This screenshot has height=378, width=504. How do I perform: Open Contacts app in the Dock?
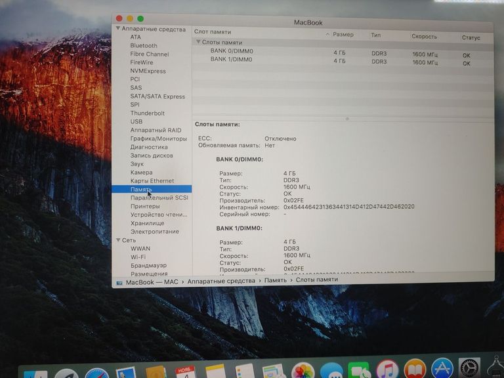pos(156,372)
